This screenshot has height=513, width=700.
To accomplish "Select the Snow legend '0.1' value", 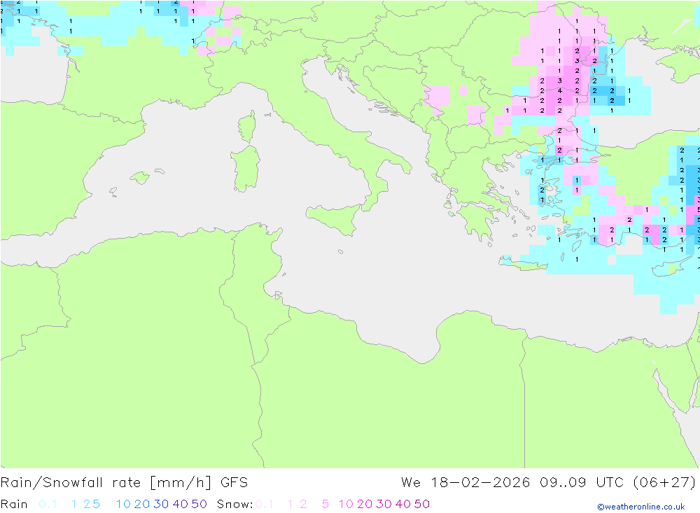I will pyautogui.click(x=265, y=504).
